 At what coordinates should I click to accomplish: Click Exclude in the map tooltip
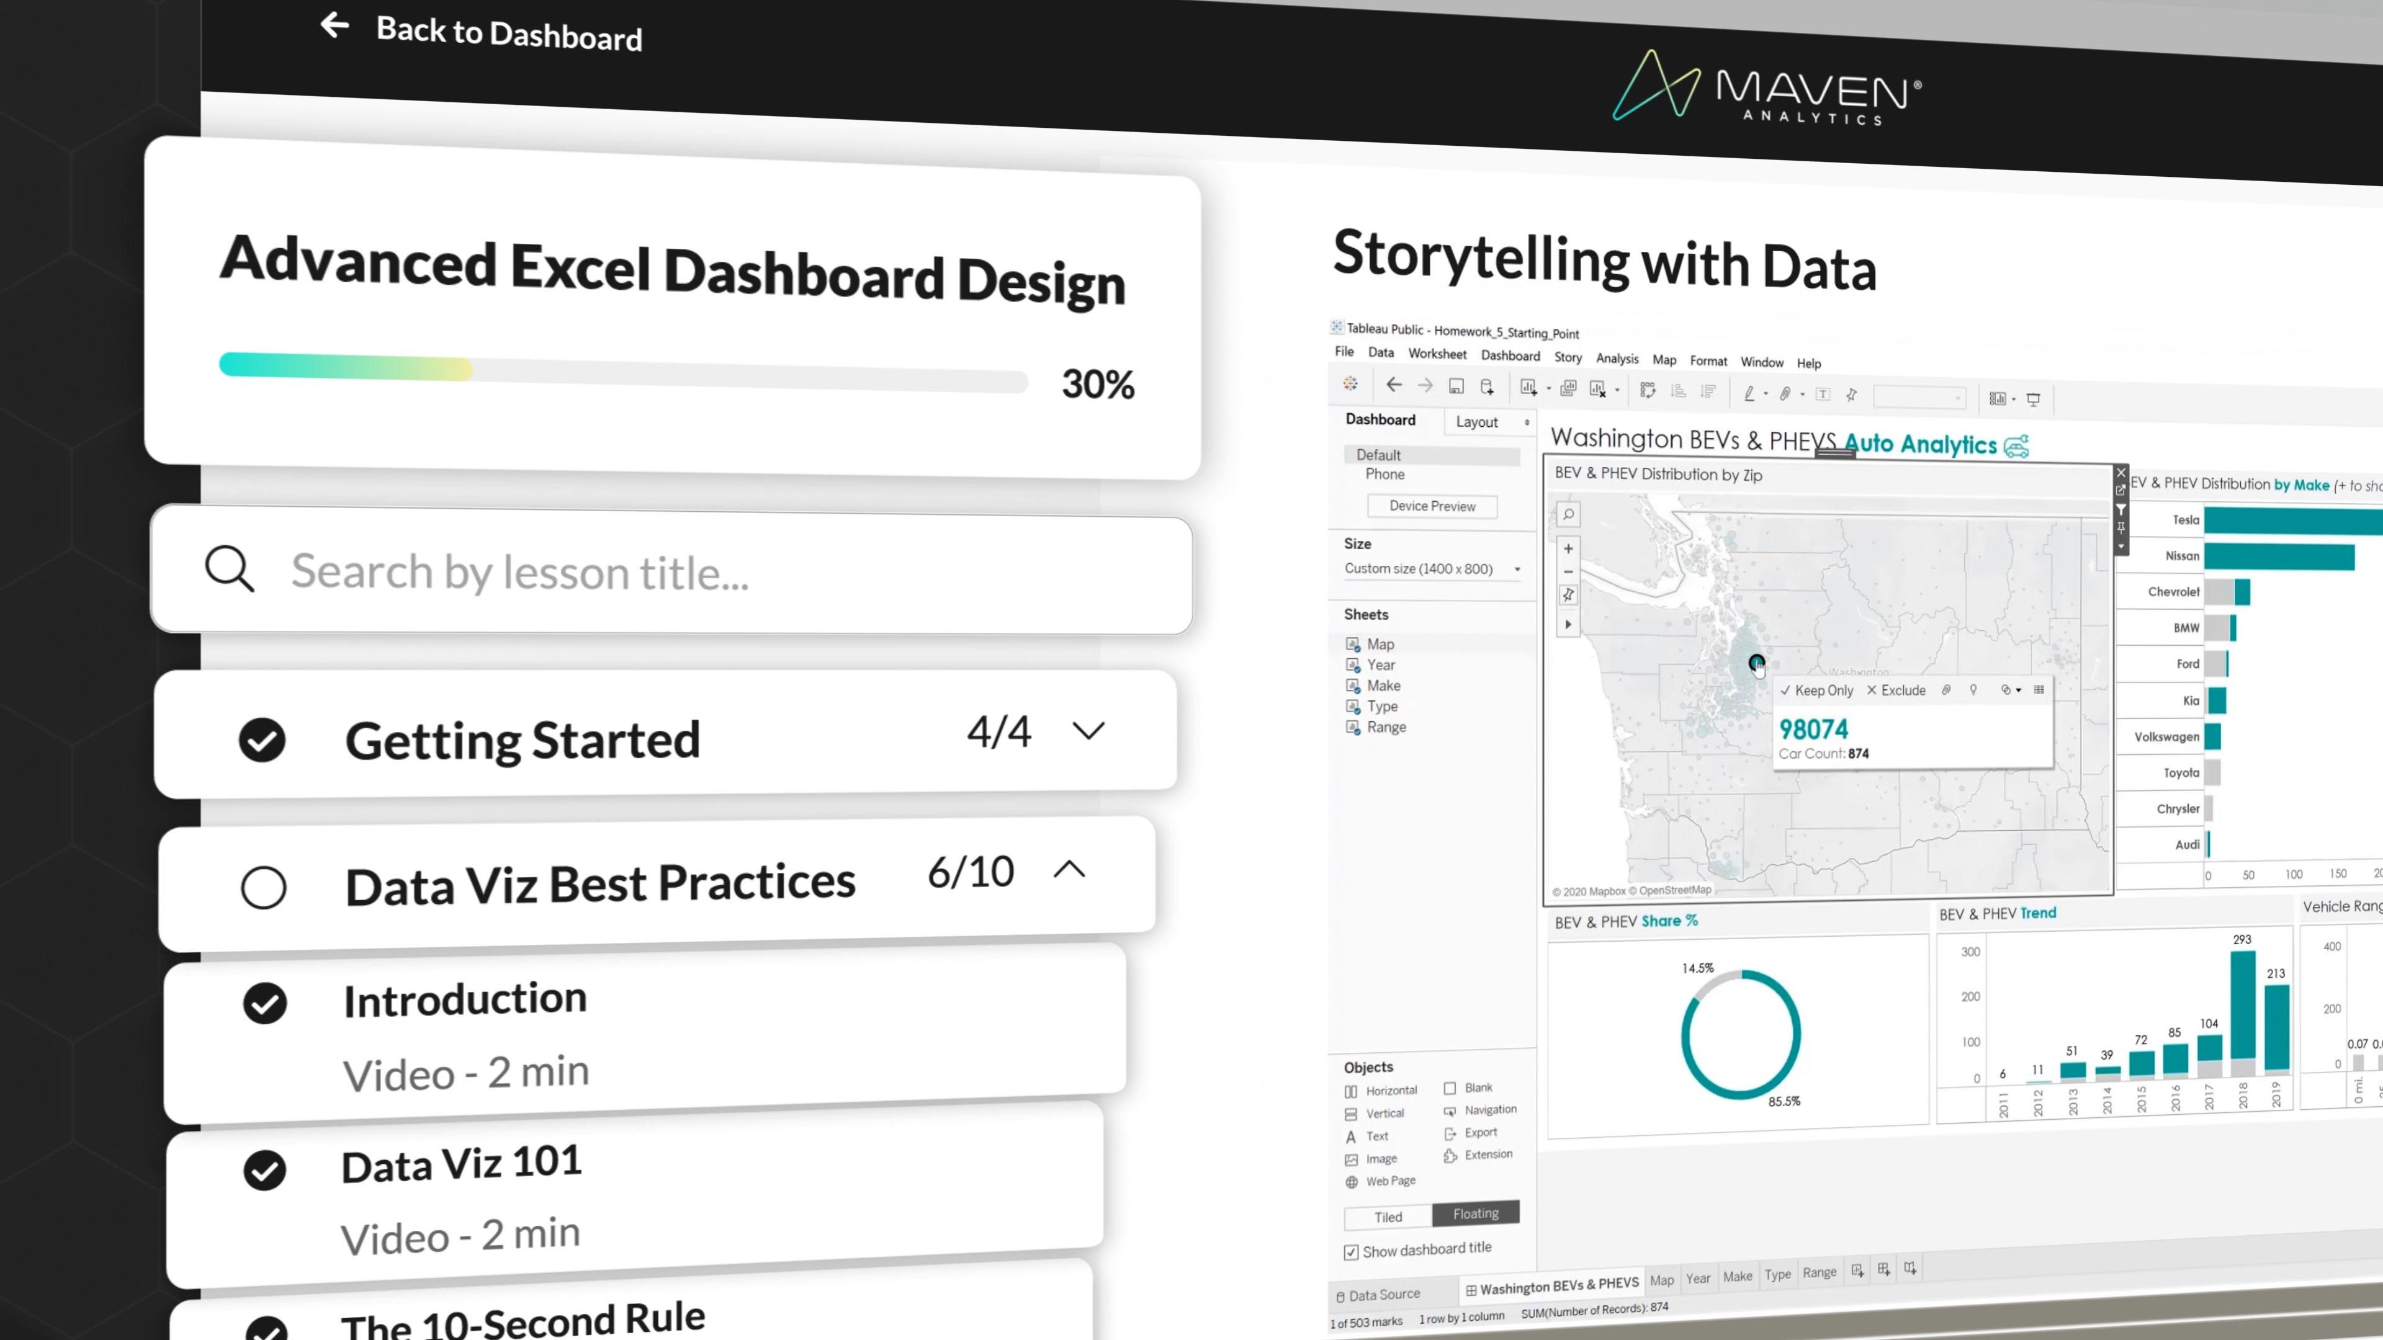pyautogui.click(x=1895, y=690)
